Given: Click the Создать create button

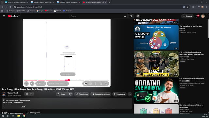Looking at the screenshot, I should pyautogui.click(x=187, y=16).
